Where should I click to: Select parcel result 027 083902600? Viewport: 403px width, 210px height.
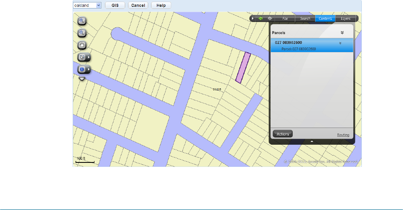click(x=312, y=46)
